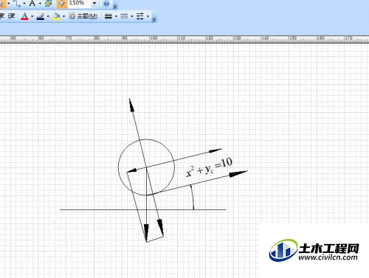Open the line weight dropdown arrow
This screenshot has width=369, height=278.
point(116,16)
